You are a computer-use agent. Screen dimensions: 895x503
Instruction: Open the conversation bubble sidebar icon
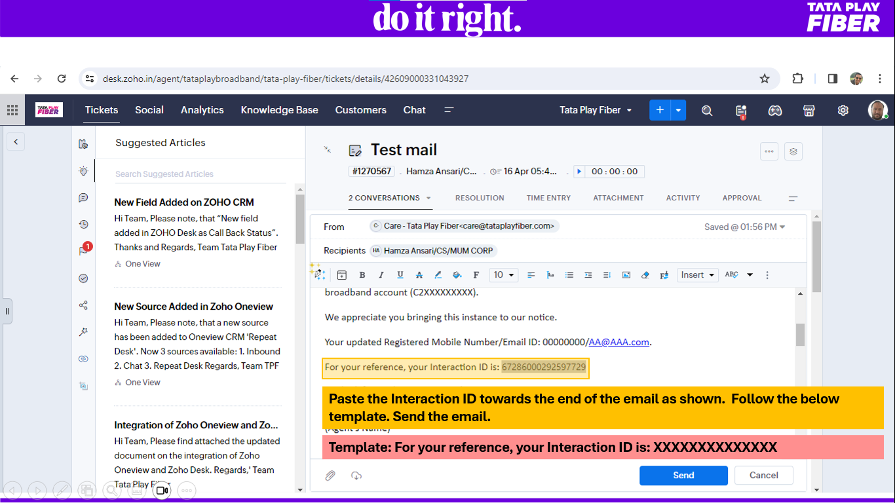[x=83, y=197]
